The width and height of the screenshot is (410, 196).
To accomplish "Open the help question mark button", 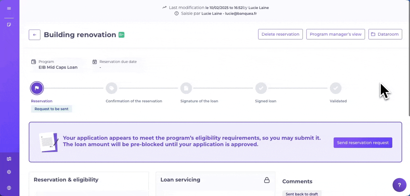I will [x=399, y=185].
